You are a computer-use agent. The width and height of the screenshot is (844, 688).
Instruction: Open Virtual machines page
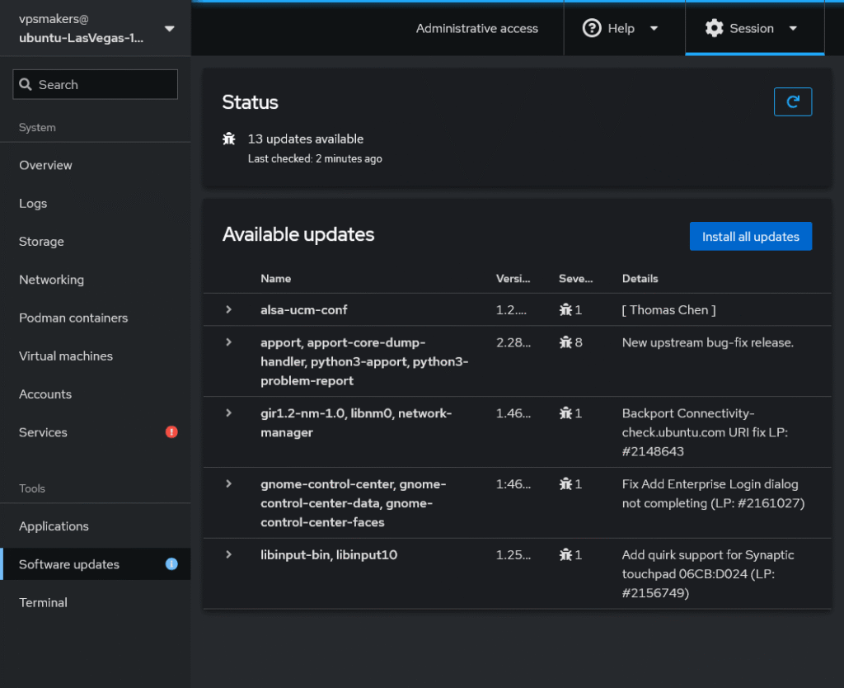point(96,356)
